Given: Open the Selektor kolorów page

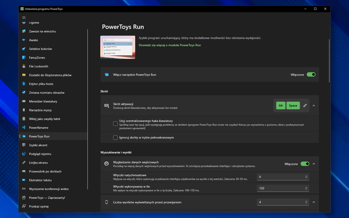Looking at the screenshot, I should [53, 49].
